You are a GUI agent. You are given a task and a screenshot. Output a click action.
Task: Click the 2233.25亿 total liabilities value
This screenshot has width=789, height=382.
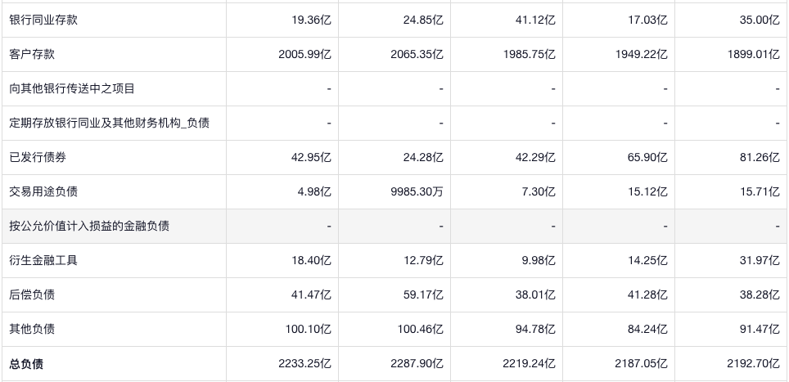(x=304, y=364)
